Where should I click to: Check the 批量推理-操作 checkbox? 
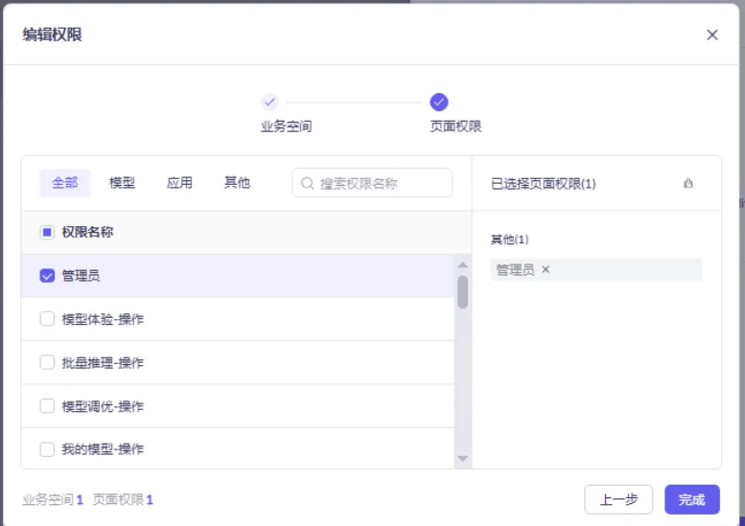pos(47,362)
